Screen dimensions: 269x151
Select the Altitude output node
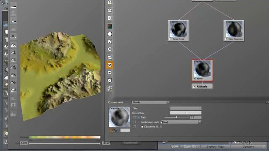tap(202, 86)
